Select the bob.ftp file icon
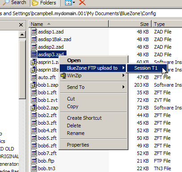 pyautogui.click(x=34, y=161)
